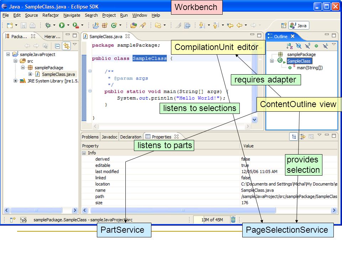342x257 pixels.
Task: Click the Next Annotation arrow icon
Action: (202, 25)
